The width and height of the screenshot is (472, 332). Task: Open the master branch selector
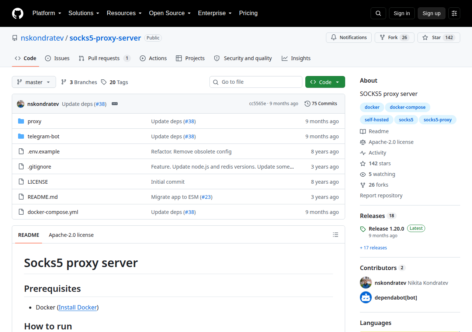(34, 82)
